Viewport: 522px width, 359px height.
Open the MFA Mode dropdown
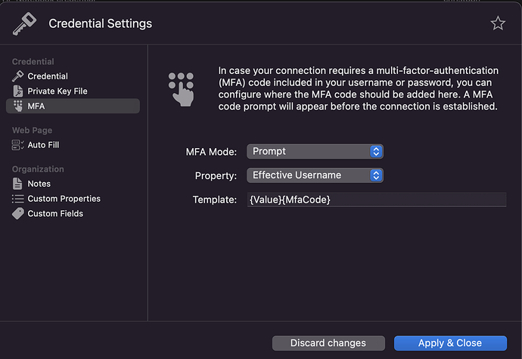(x=315, y=151)
